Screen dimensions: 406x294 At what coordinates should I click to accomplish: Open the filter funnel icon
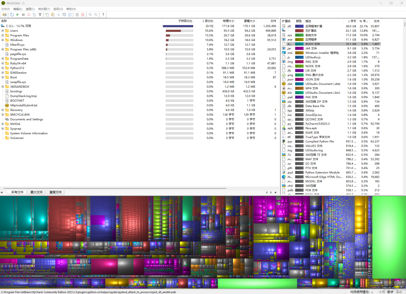40,15
